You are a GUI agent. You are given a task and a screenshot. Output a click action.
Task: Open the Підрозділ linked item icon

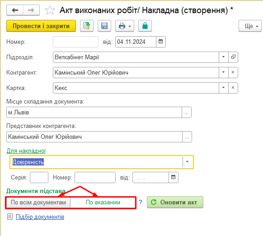pos(233,57)
